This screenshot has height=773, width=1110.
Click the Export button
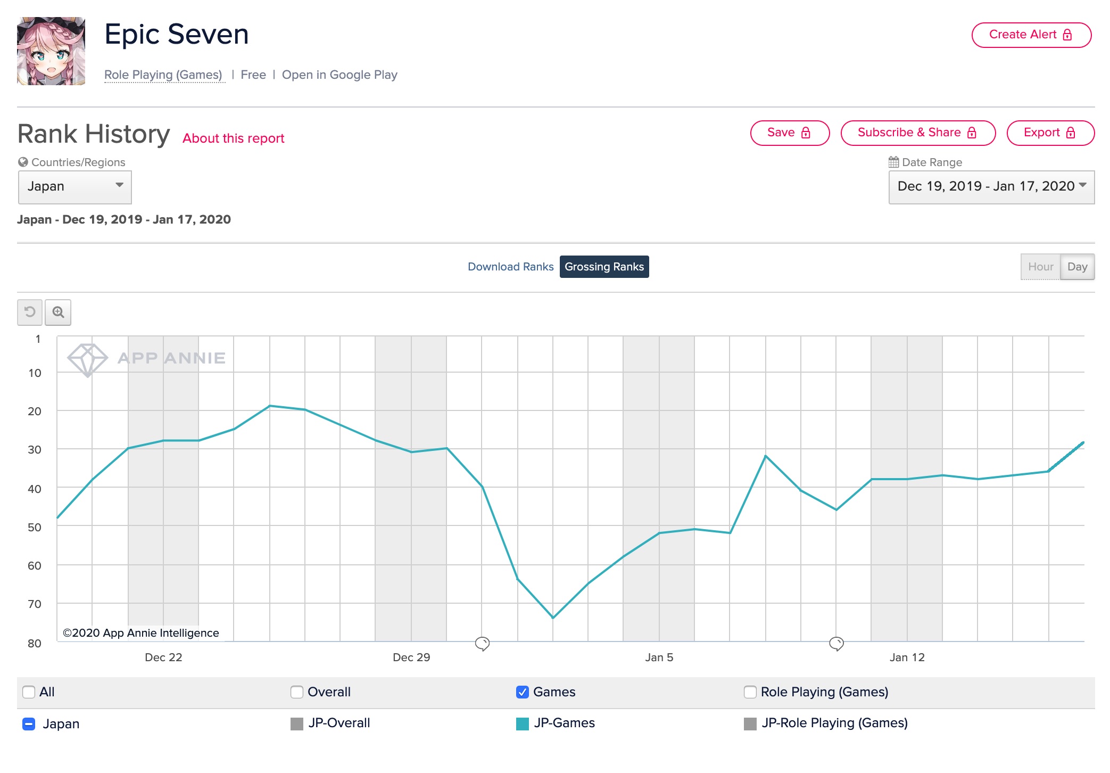1050,133
